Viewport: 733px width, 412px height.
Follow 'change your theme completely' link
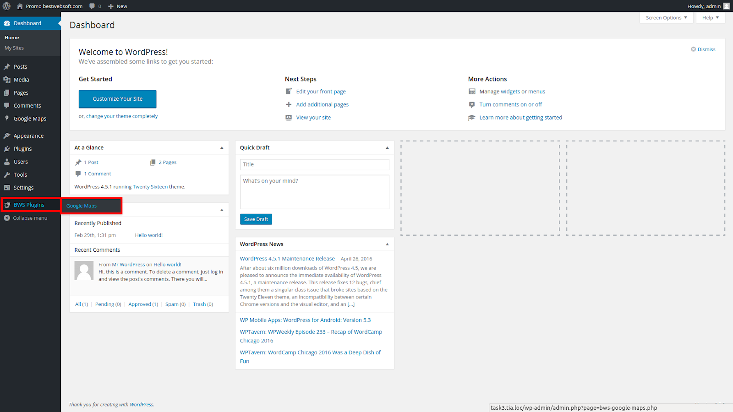(x=122, y=116)
